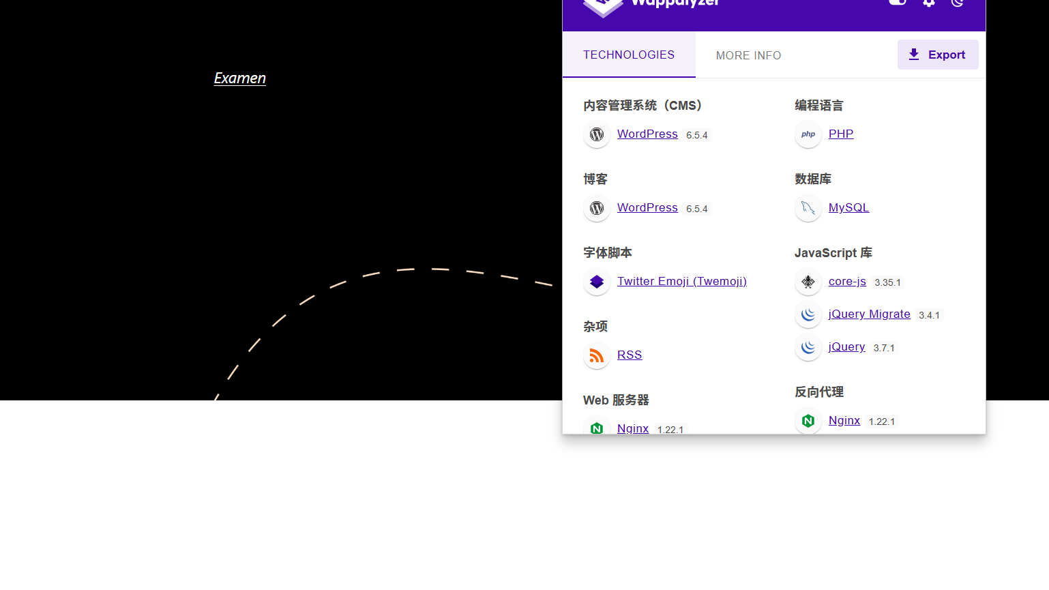The image size is (1049, 590).
Task: Click the 编程语言 category heading
Action: point(819,106)
